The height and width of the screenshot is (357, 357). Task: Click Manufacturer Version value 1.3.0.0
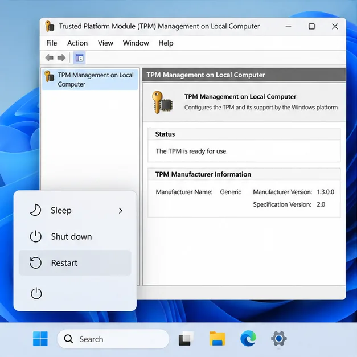pyautogui.click(x=326, y=192)
